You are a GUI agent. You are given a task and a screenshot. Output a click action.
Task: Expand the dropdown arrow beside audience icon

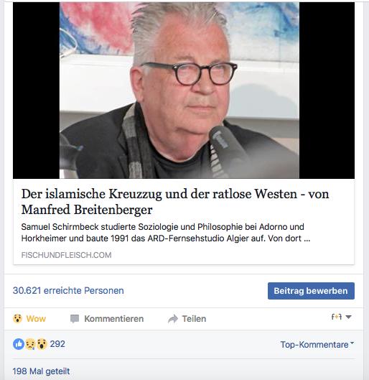coord(348,317)
